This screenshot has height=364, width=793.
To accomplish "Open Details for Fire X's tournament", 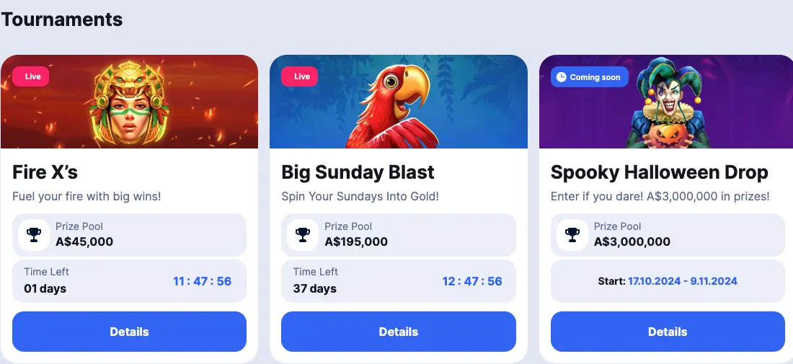I will (x=129, y=332).
